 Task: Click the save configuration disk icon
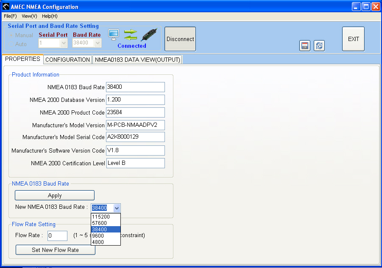coord(305,46)
